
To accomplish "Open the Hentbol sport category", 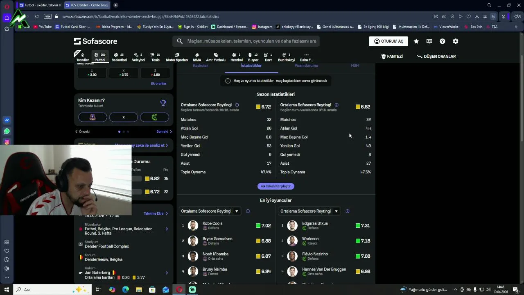I will (x=237, y=57).
